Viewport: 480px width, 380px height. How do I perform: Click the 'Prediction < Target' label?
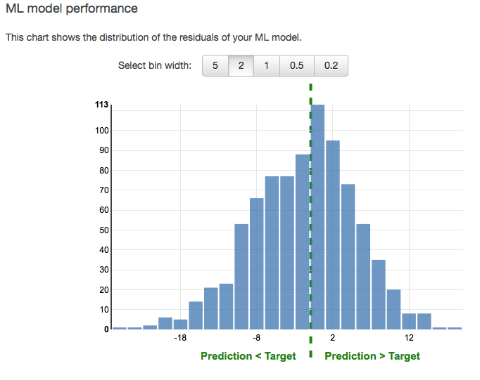click(x=248, y=356)
